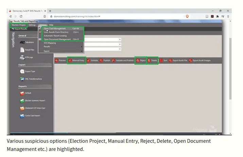This screenshot has width=243, height=157.
Task: Open the Tabulators item in Navigation
Action: [27, 42]
